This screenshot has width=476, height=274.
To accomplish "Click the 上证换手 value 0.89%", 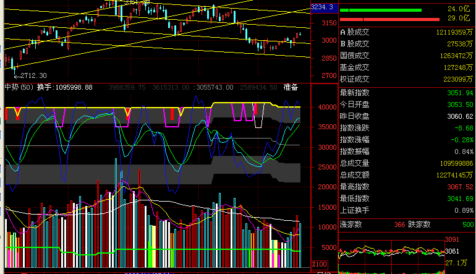I will pos(464,210).
